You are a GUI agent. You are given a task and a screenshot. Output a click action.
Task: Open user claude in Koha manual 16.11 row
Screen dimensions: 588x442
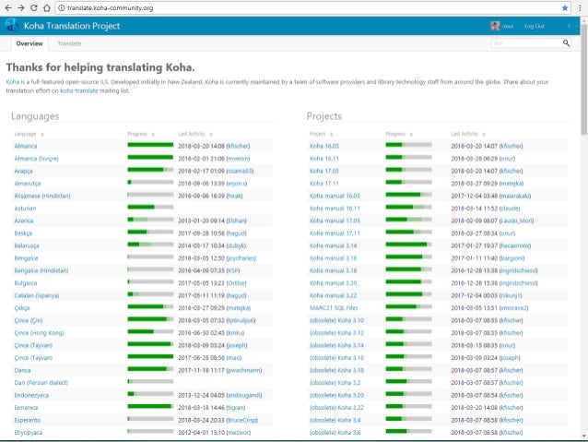pyautogui.click(x=510, y=209)
